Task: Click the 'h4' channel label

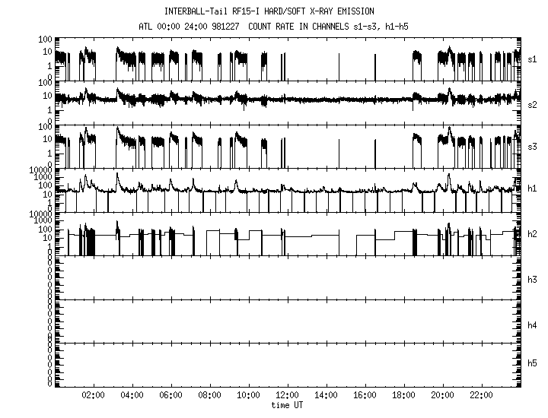Action: click(x=532, y=325)
